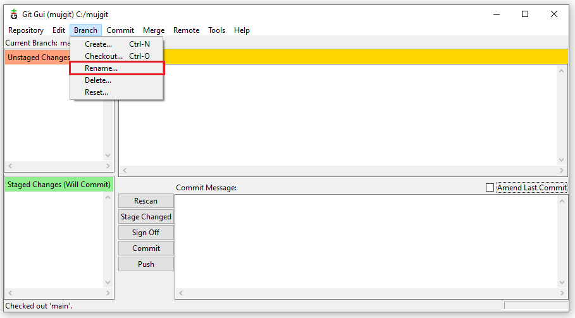The image size is (575, 318).
Task: Click left arrow of staged list horizontal scrollbar
Action: pos(10,293)
